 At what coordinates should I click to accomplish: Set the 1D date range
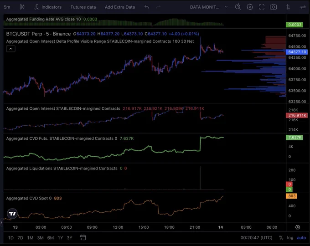pyautogui.click(x=10, y=238)
